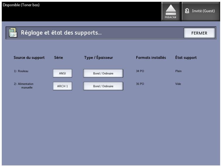Open the Invité (Guest) user button
221x166 pixels.
[x=200, y=11]
